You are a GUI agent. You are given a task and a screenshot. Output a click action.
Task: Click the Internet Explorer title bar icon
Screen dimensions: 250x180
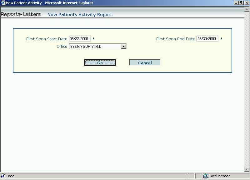pyautogui.click(x=3, y=3)
